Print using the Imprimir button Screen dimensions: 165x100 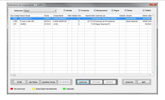point(129,82)
